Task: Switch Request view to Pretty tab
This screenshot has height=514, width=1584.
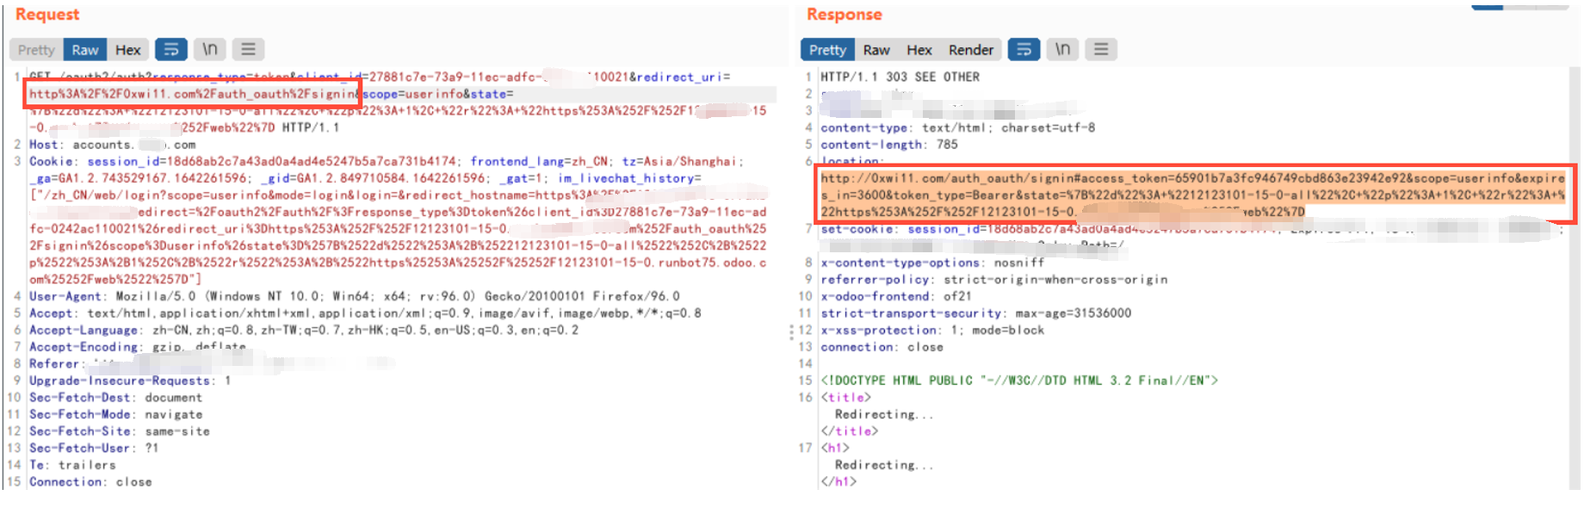Action: coord(36,50)
